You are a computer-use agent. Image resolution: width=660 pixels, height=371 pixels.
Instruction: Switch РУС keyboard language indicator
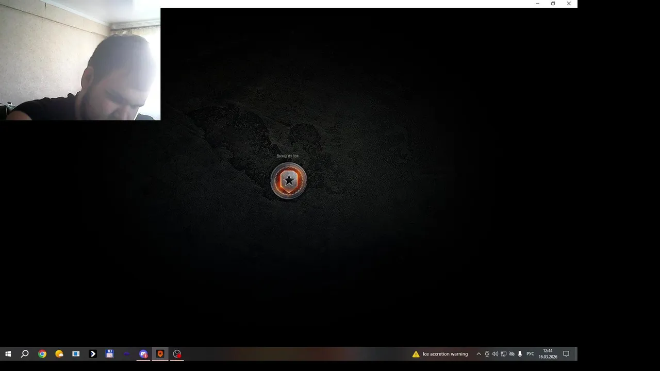point(530,354)
